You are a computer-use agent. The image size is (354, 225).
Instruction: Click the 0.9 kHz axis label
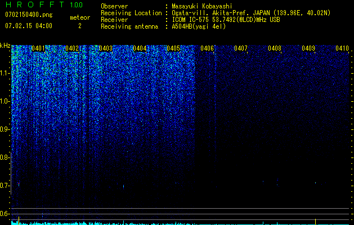[x=5, y=129]
